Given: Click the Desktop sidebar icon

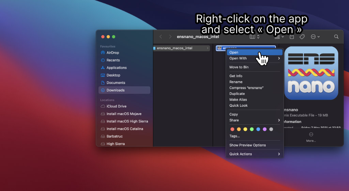Looking at the screenshot, I should click(x=103, y=75).
